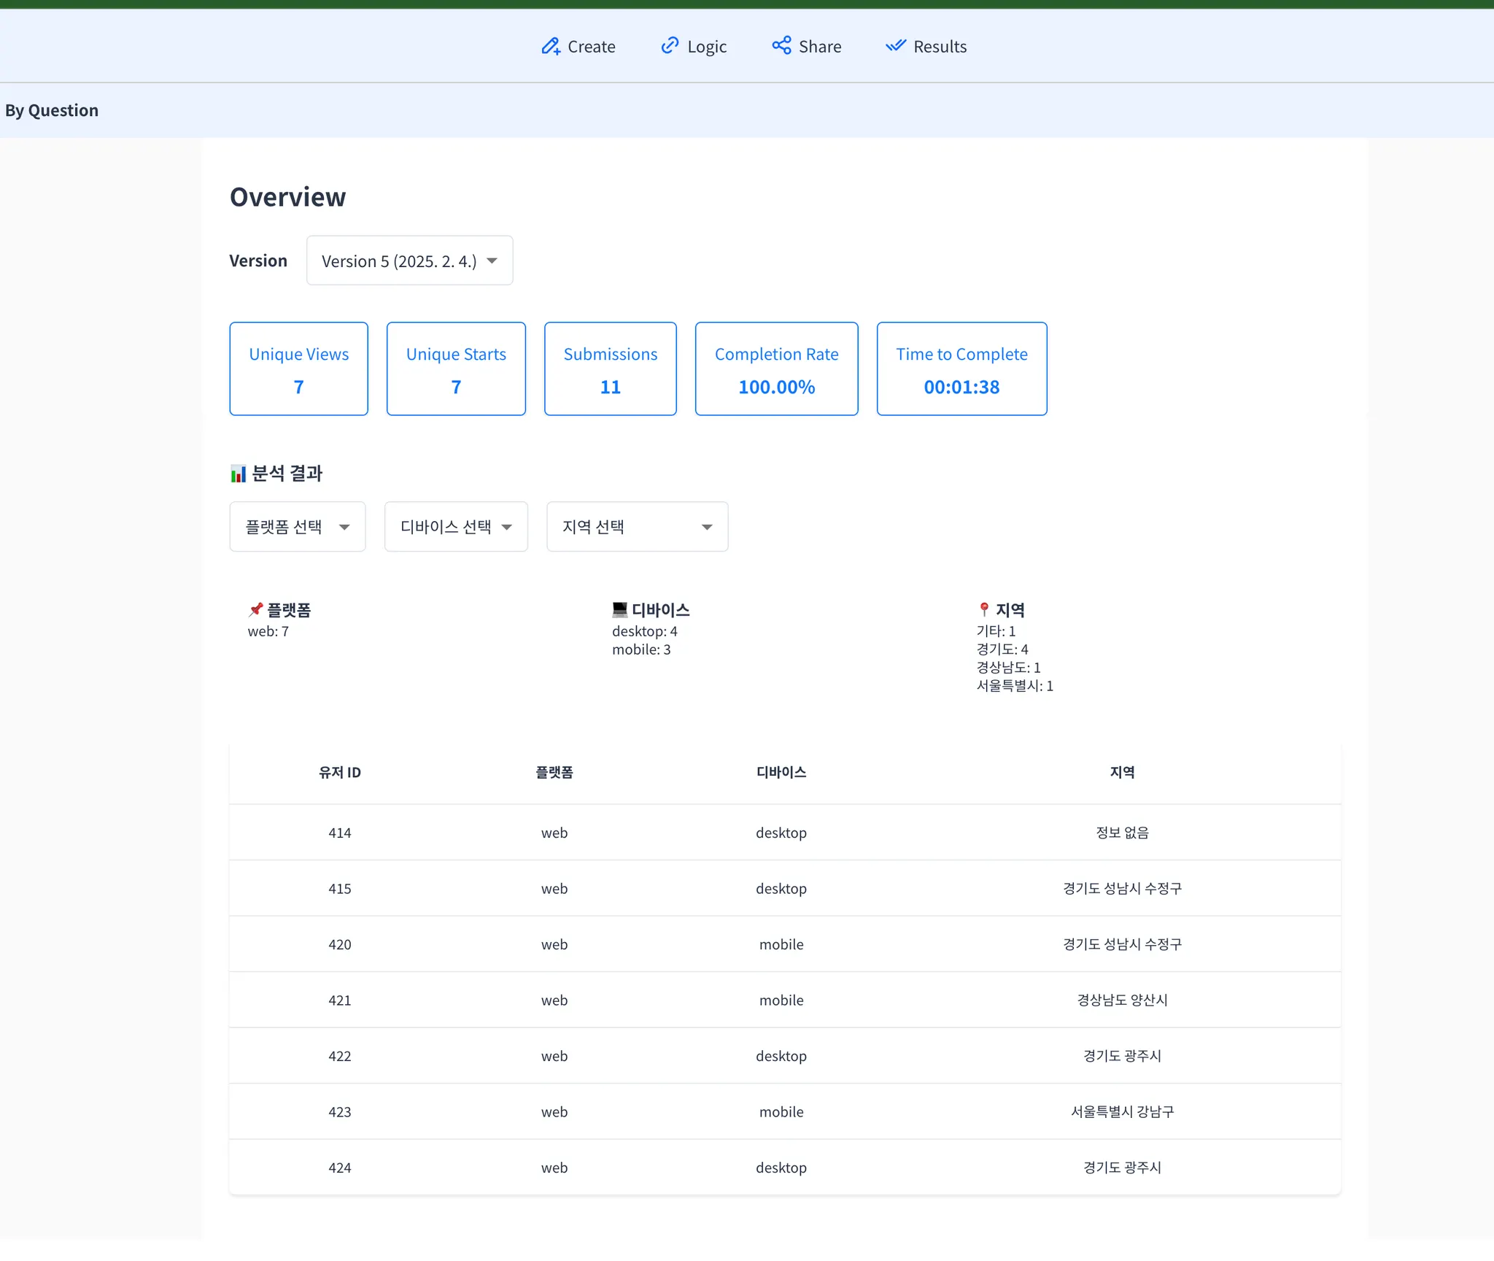The image size is (1494, 1261).
Task: Click table row for user 421
Action: click(x=784, y=1000)
